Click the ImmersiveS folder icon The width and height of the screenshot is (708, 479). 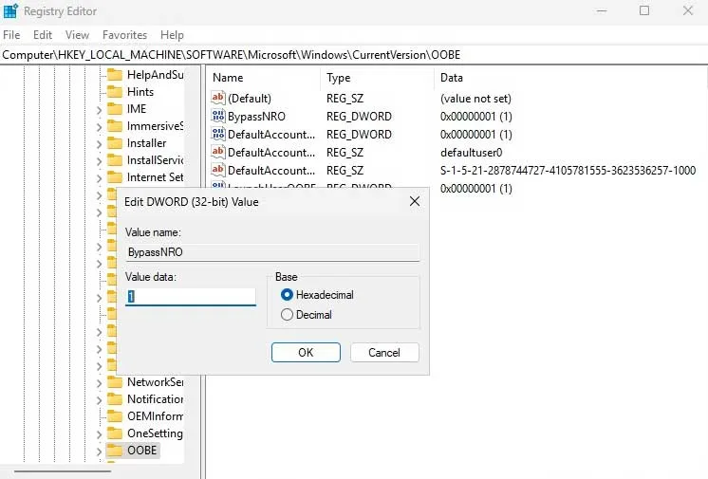(115, 126)
